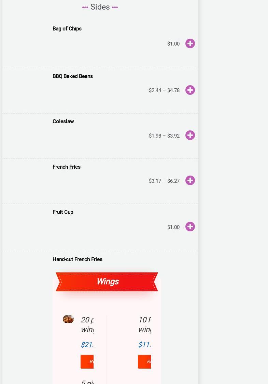This screenshot has width=268, height=384.
Task: Open the Bag of Chips item
Action: pyautogui.click(x=67, y=29)
